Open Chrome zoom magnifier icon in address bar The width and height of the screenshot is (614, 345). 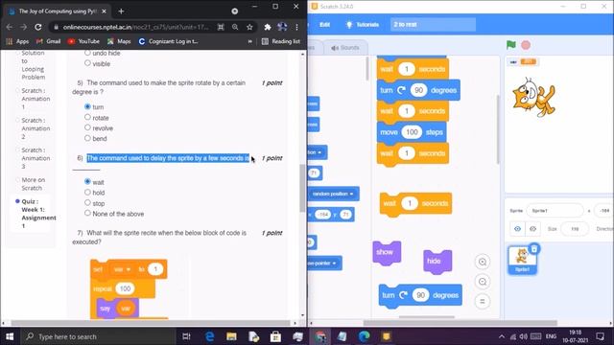(235, 27)
